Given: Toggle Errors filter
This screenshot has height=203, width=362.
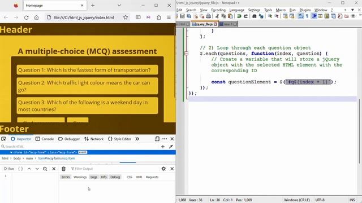Looking at the screenshot, I should coord(66,177).
